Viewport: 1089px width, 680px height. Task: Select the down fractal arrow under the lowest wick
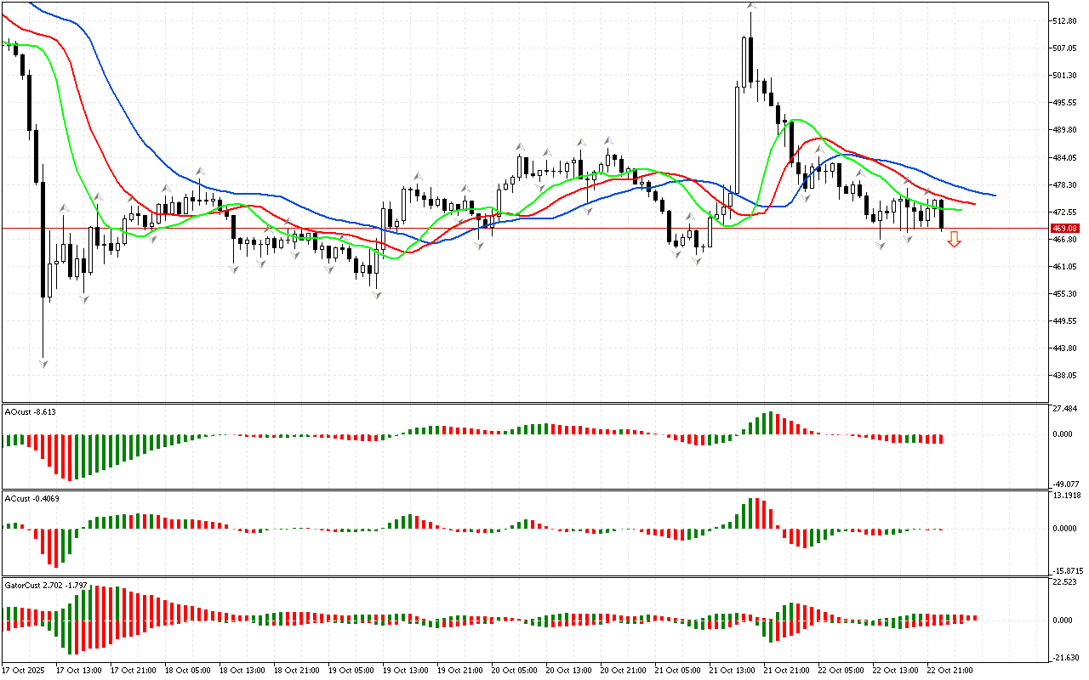tap(43, 363)
